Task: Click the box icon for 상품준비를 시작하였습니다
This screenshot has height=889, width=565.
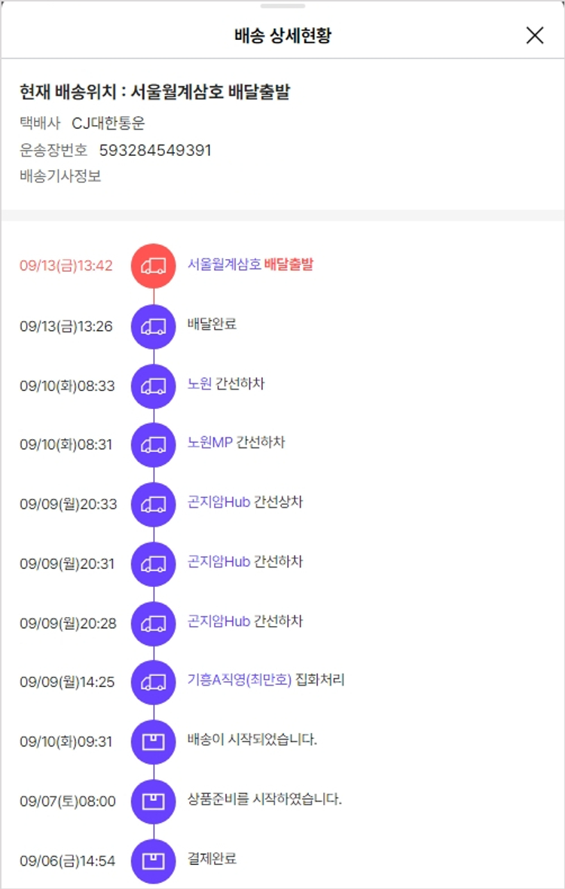Action: pyautogui.click(x=153, y=801)
